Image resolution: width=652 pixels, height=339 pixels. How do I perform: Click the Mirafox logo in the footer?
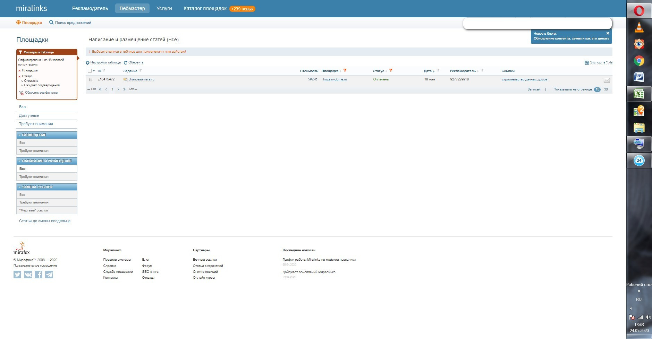coord(22,248)
